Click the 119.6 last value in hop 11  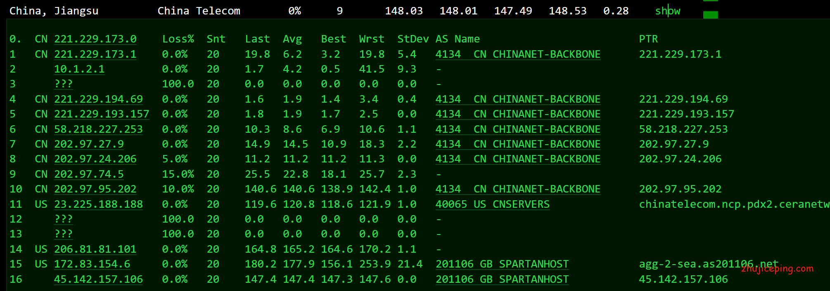click(261, 204)
